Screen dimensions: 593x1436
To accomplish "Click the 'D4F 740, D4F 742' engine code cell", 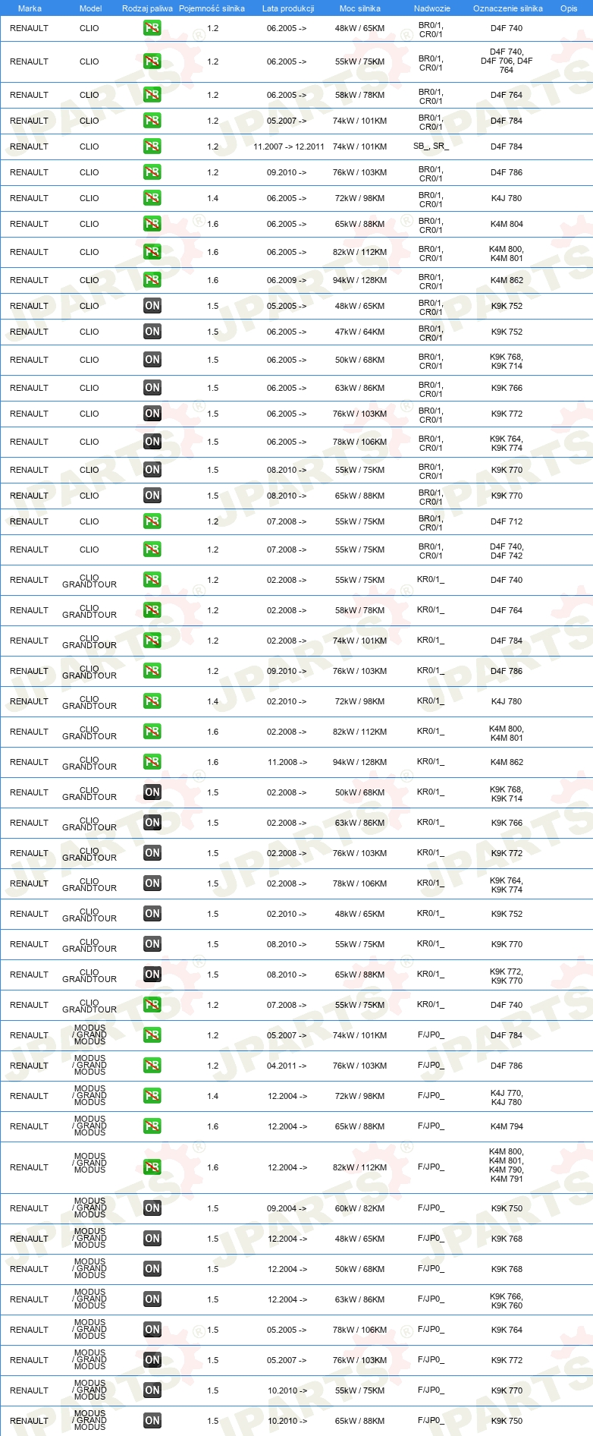I will (507, 551).
